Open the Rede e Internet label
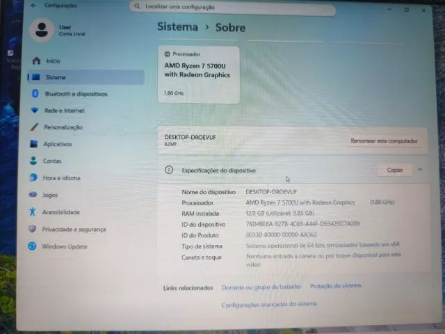445x334 pixels. click(x=65, y=111)
